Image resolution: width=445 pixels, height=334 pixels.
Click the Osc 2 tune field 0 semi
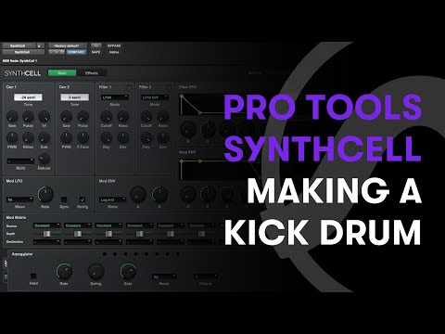(75, 97)
